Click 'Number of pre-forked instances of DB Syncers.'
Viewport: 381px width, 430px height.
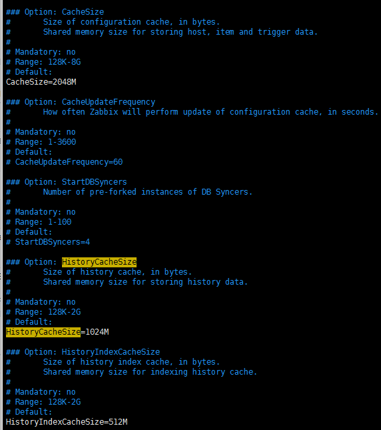point(148,192)
